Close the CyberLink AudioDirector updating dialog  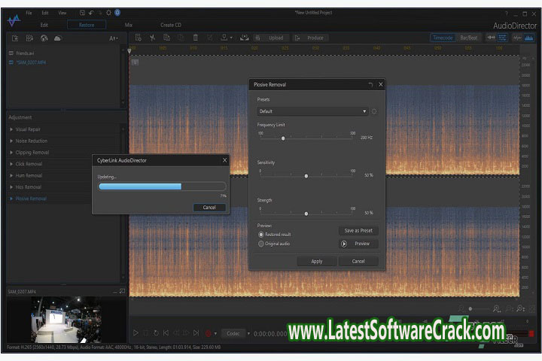(224, 160)
